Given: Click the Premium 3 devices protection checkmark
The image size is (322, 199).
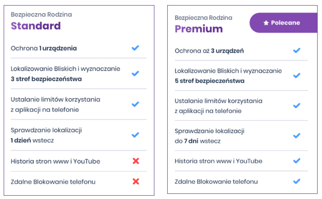Looking at the screenshot, I should [297, 50].
